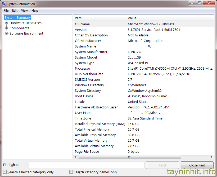Enable Search selected category only checkbox
This screenshot has height=177, width=217.
pyautogui.click(x=5, y=172)
